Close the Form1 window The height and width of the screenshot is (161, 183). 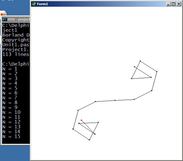(178, 4)
